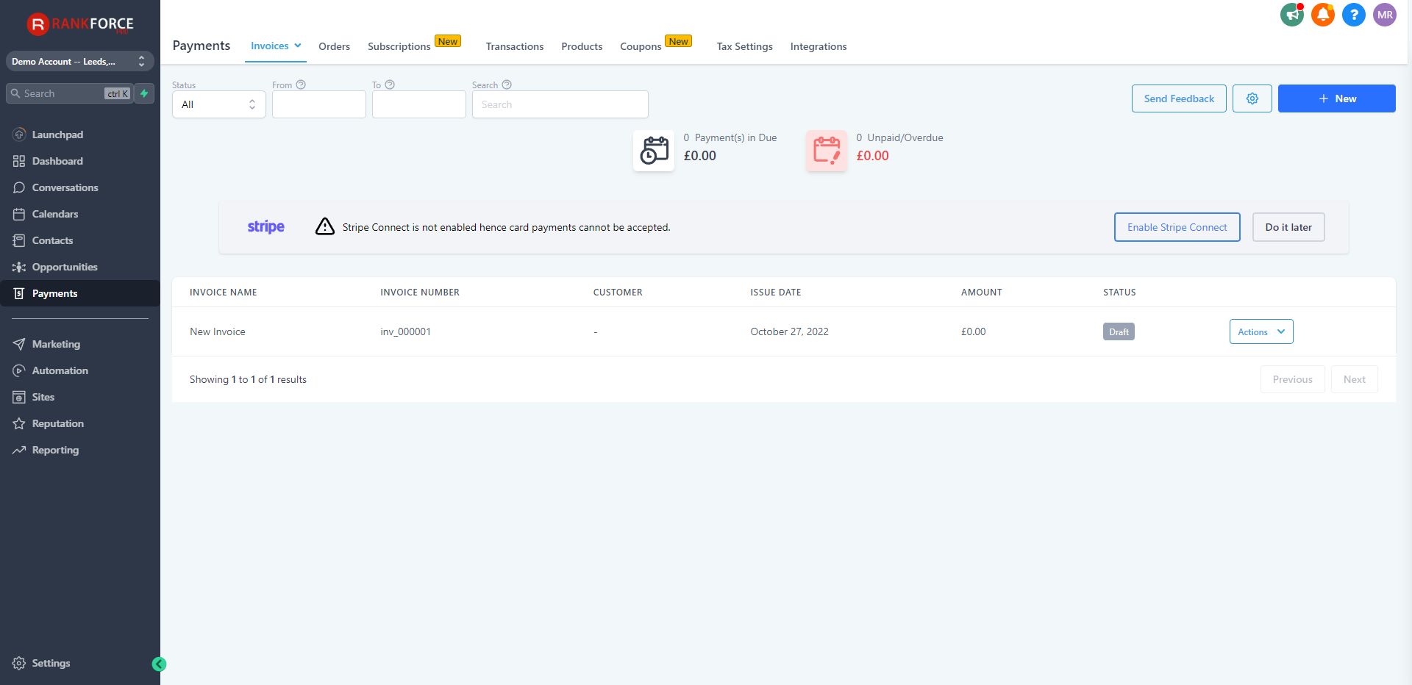Dismiss Stripe notice with Do it later
1412x685 pixels.
(x=1288, y=227)
